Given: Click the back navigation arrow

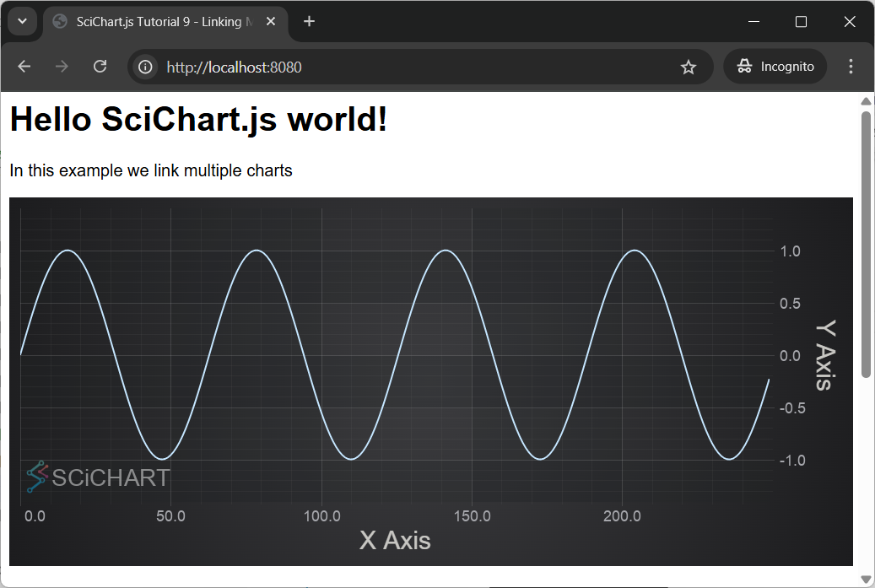Looking at the screenshot, I should 24,66.
